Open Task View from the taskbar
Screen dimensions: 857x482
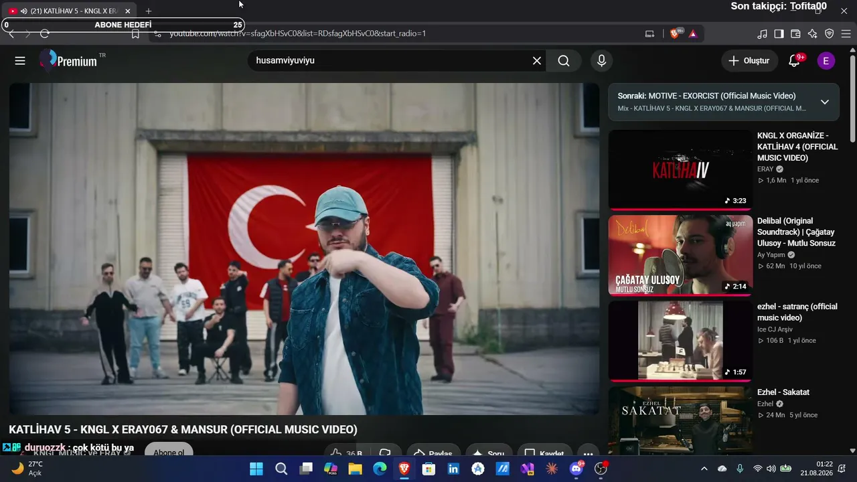[306, 469]
